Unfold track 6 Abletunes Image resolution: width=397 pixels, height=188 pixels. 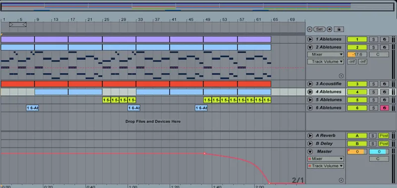pos(310,108)
